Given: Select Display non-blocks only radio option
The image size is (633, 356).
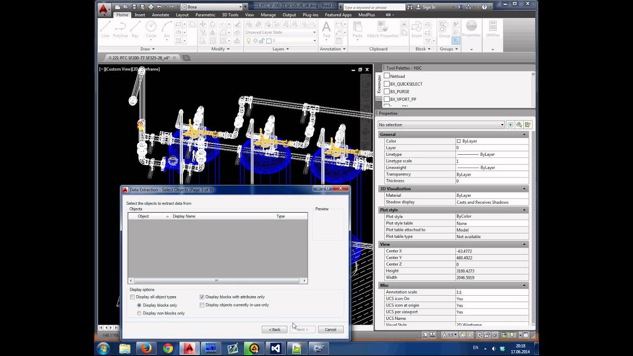Looking at the screenshot, I should [139, 313].
